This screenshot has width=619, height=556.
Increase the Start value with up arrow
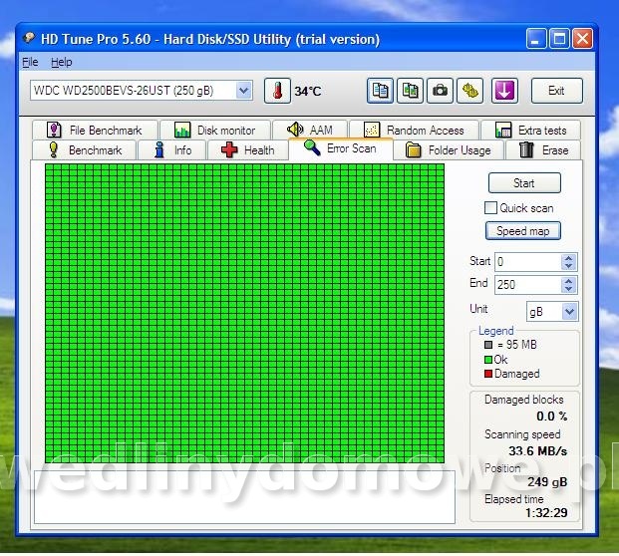point(569,257)
